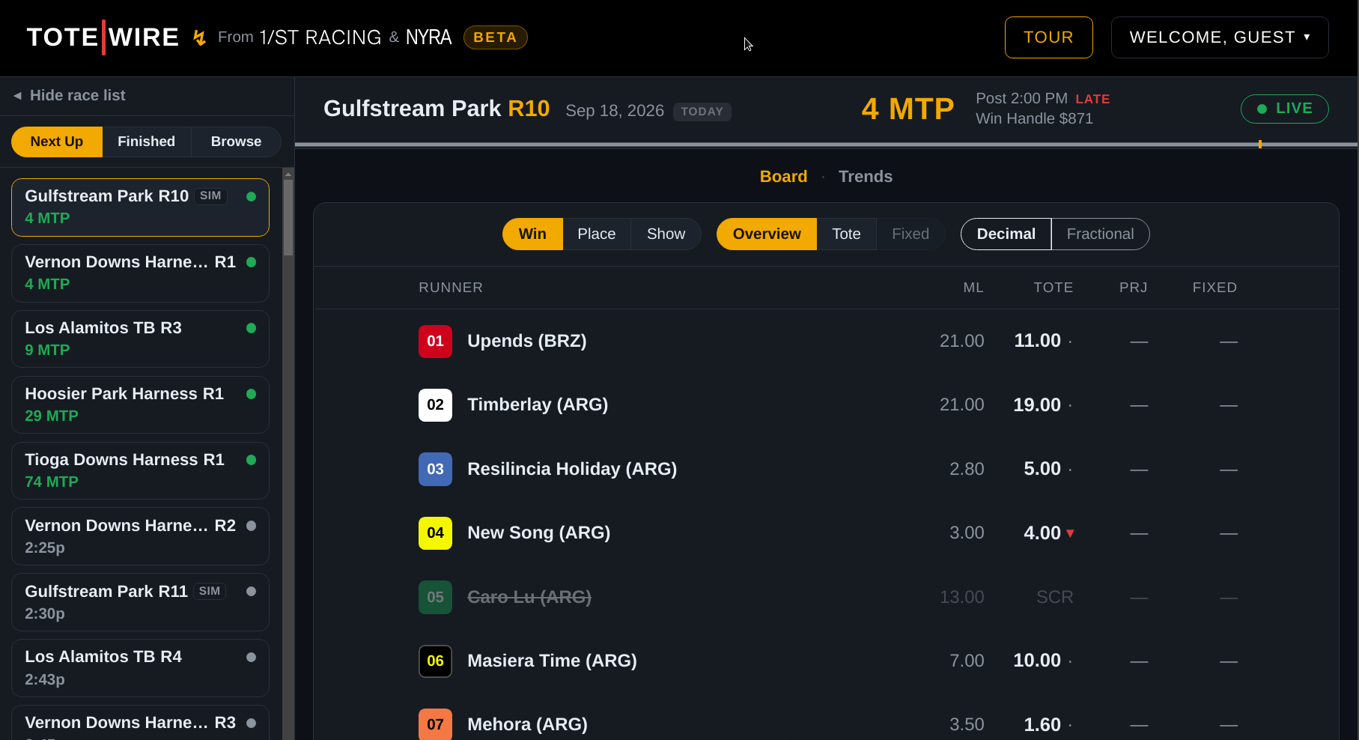Screen dimensions: 1359x740
Task: Switch bet type to Show
Action: click(666, 234)
